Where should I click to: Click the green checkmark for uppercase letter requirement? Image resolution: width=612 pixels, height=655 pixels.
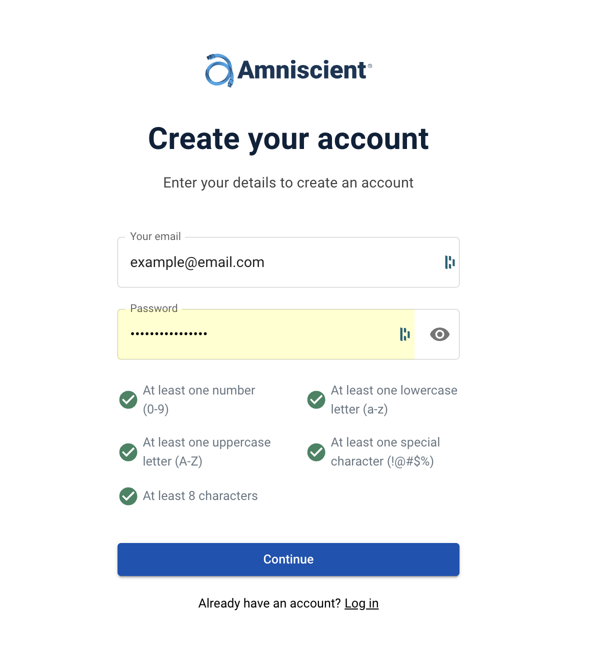[128, 451]
